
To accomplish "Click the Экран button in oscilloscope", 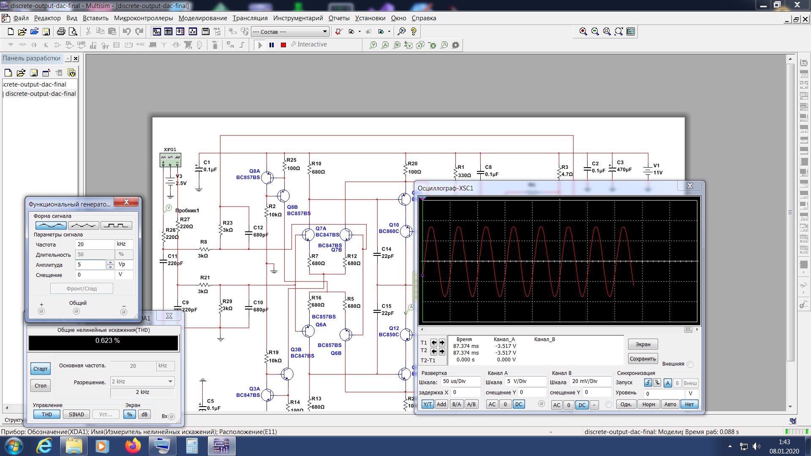I will [x=643, y=345].
